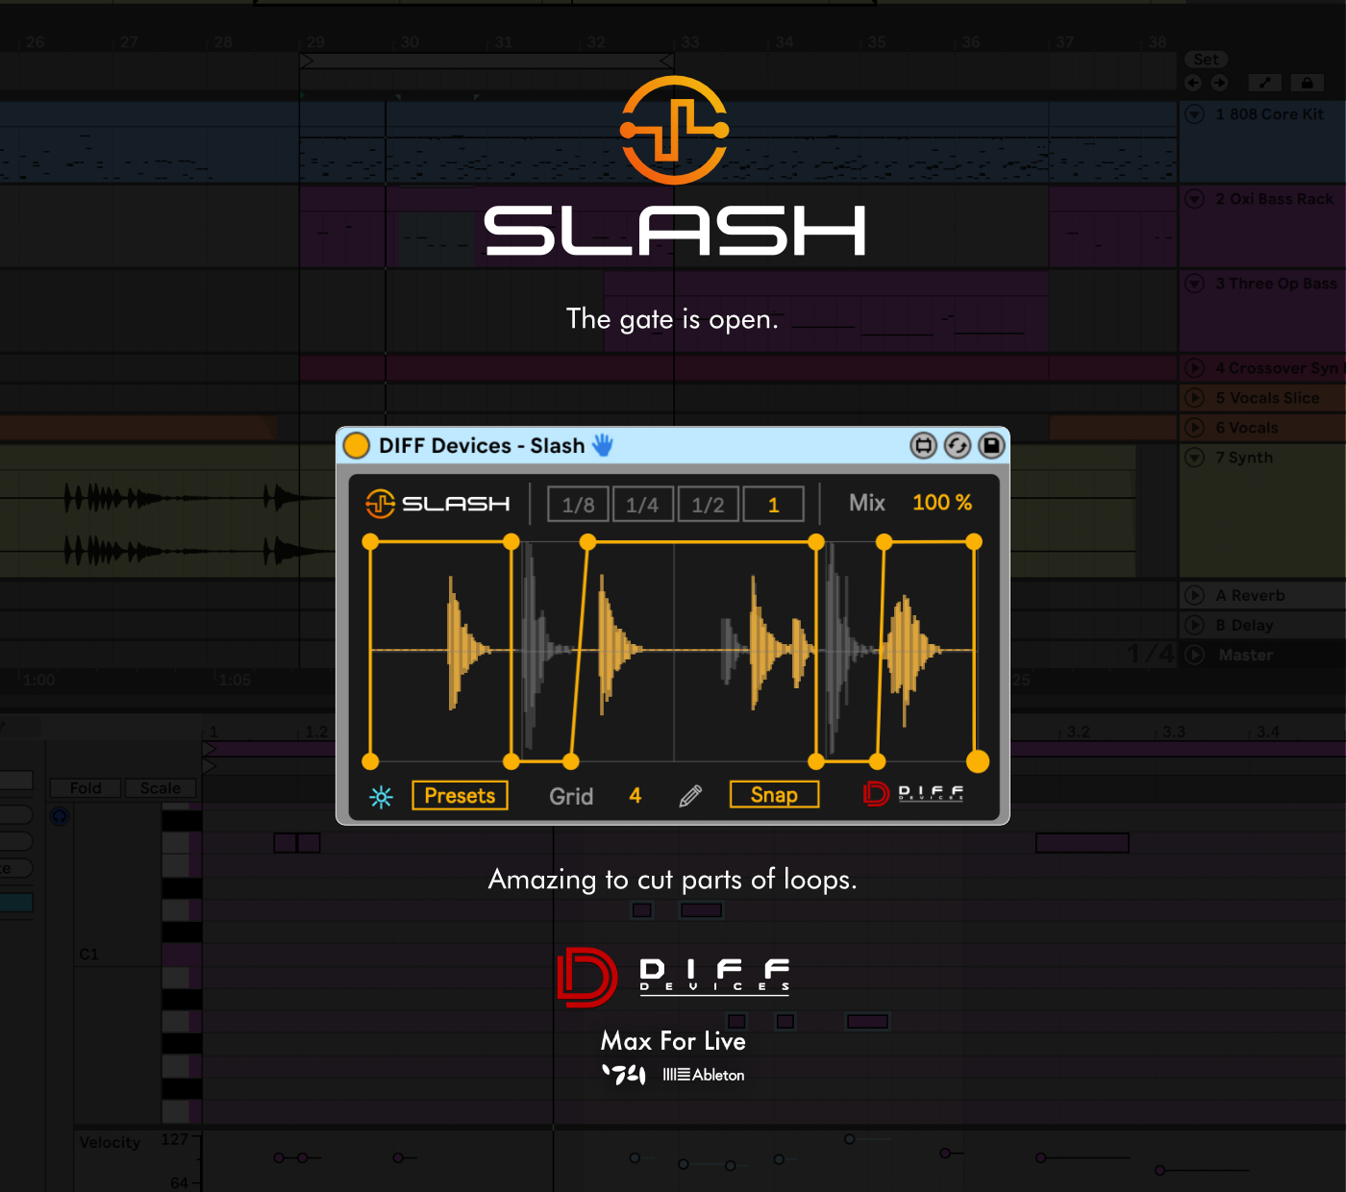Click the Show/Hide device parameters icon
This screenshot has height=1192, width=1346.
click(x=923, y=445)
